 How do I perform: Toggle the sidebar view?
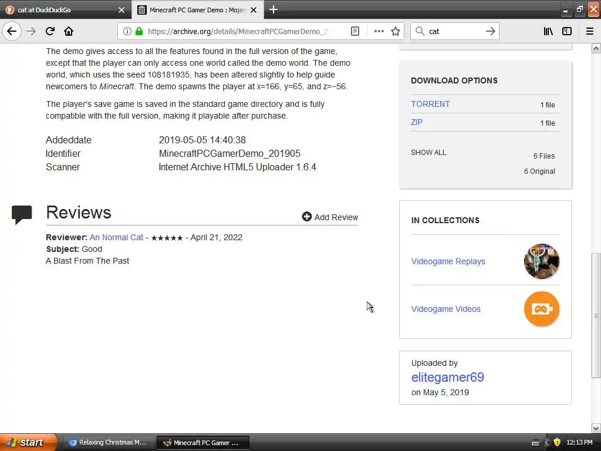[x=567, y=31]
